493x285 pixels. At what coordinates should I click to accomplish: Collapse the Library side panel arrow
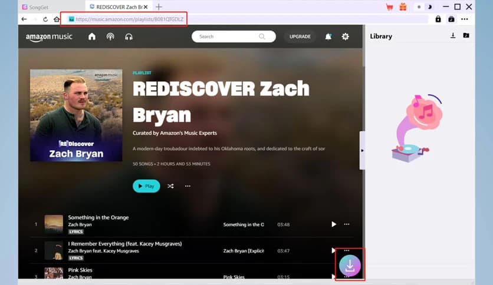point(362,151)
